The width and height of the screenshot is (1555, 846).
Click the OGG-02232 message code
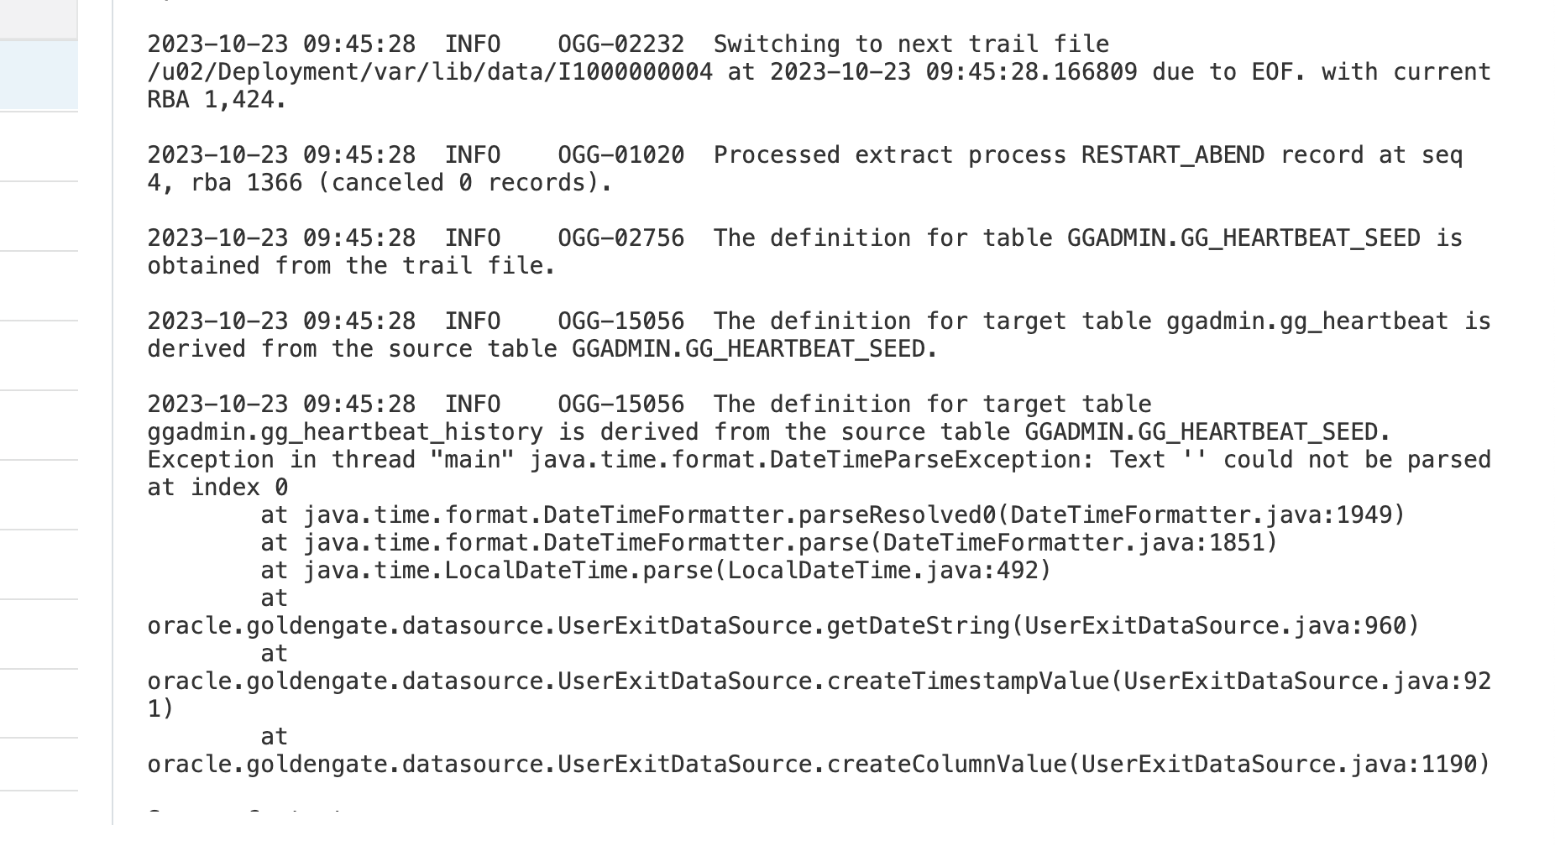coord(620,44)
